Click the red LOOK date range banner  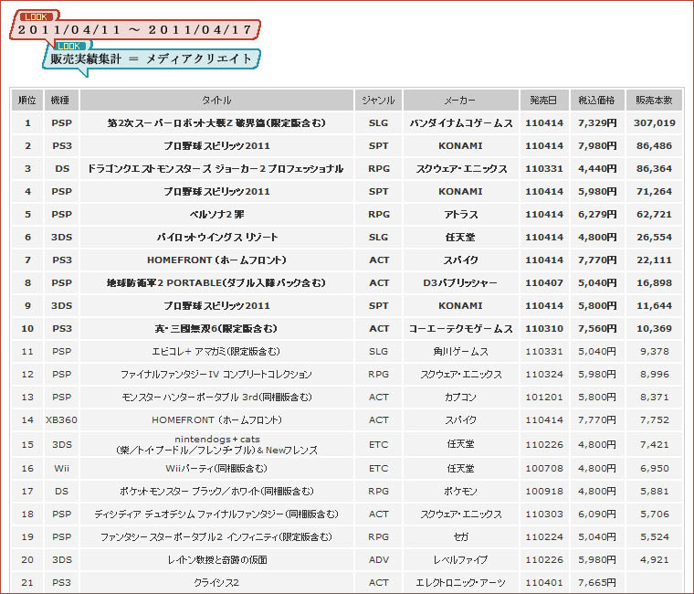(135, 29)
